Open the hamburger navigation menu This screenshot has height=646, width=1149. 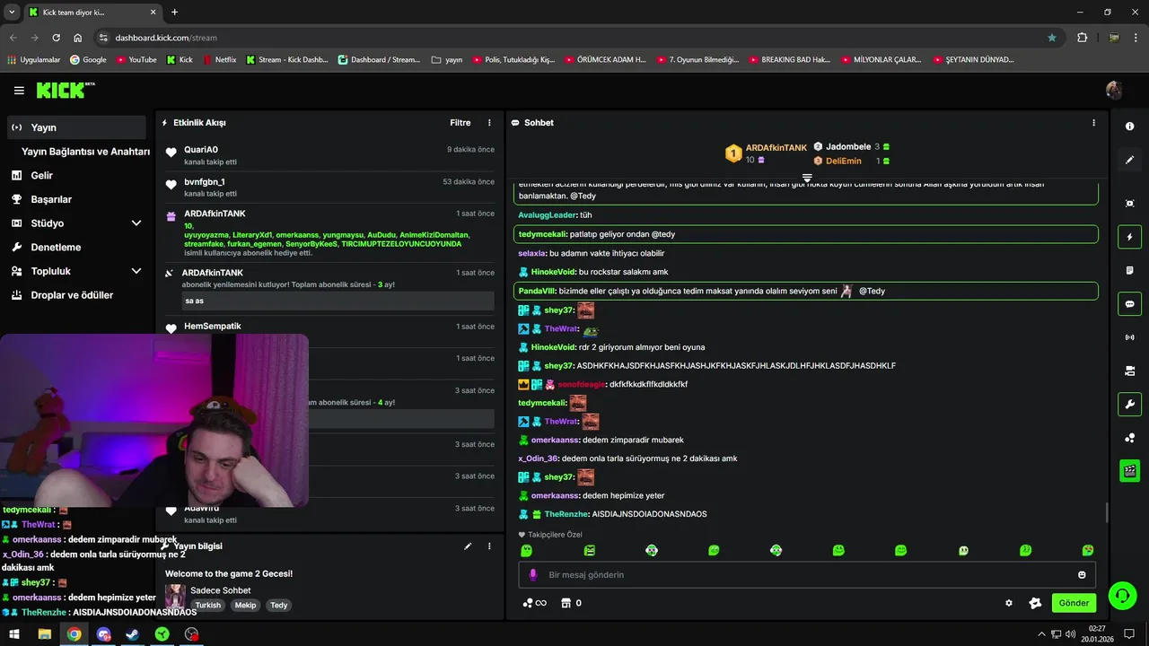(x=19, y=91)
